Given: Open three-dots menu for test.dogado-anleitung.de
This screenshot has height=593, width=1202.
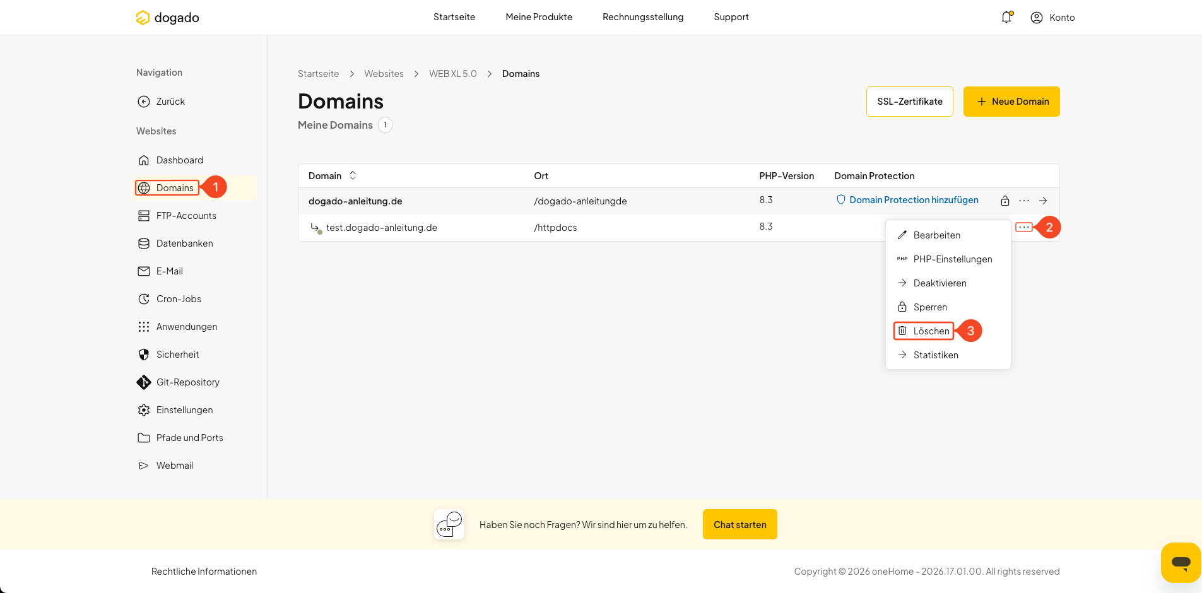Looking at the screenshot, I should click(1024, 227).
